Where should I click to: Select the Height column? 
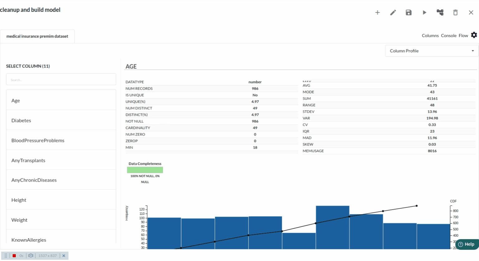tap(61, 200)
